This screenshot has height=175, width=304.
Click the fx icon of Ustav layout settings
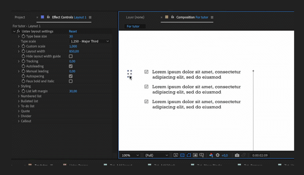point(19,31)
